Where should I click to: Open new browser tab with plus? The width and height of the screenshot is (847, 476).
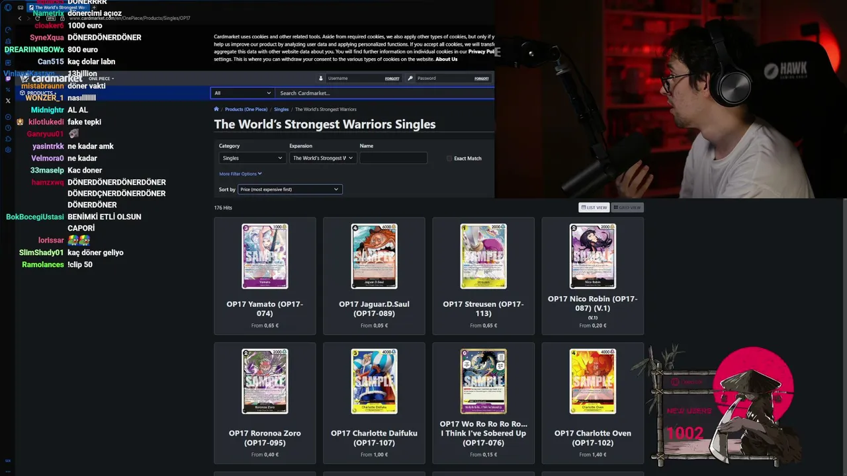point(94,7)
